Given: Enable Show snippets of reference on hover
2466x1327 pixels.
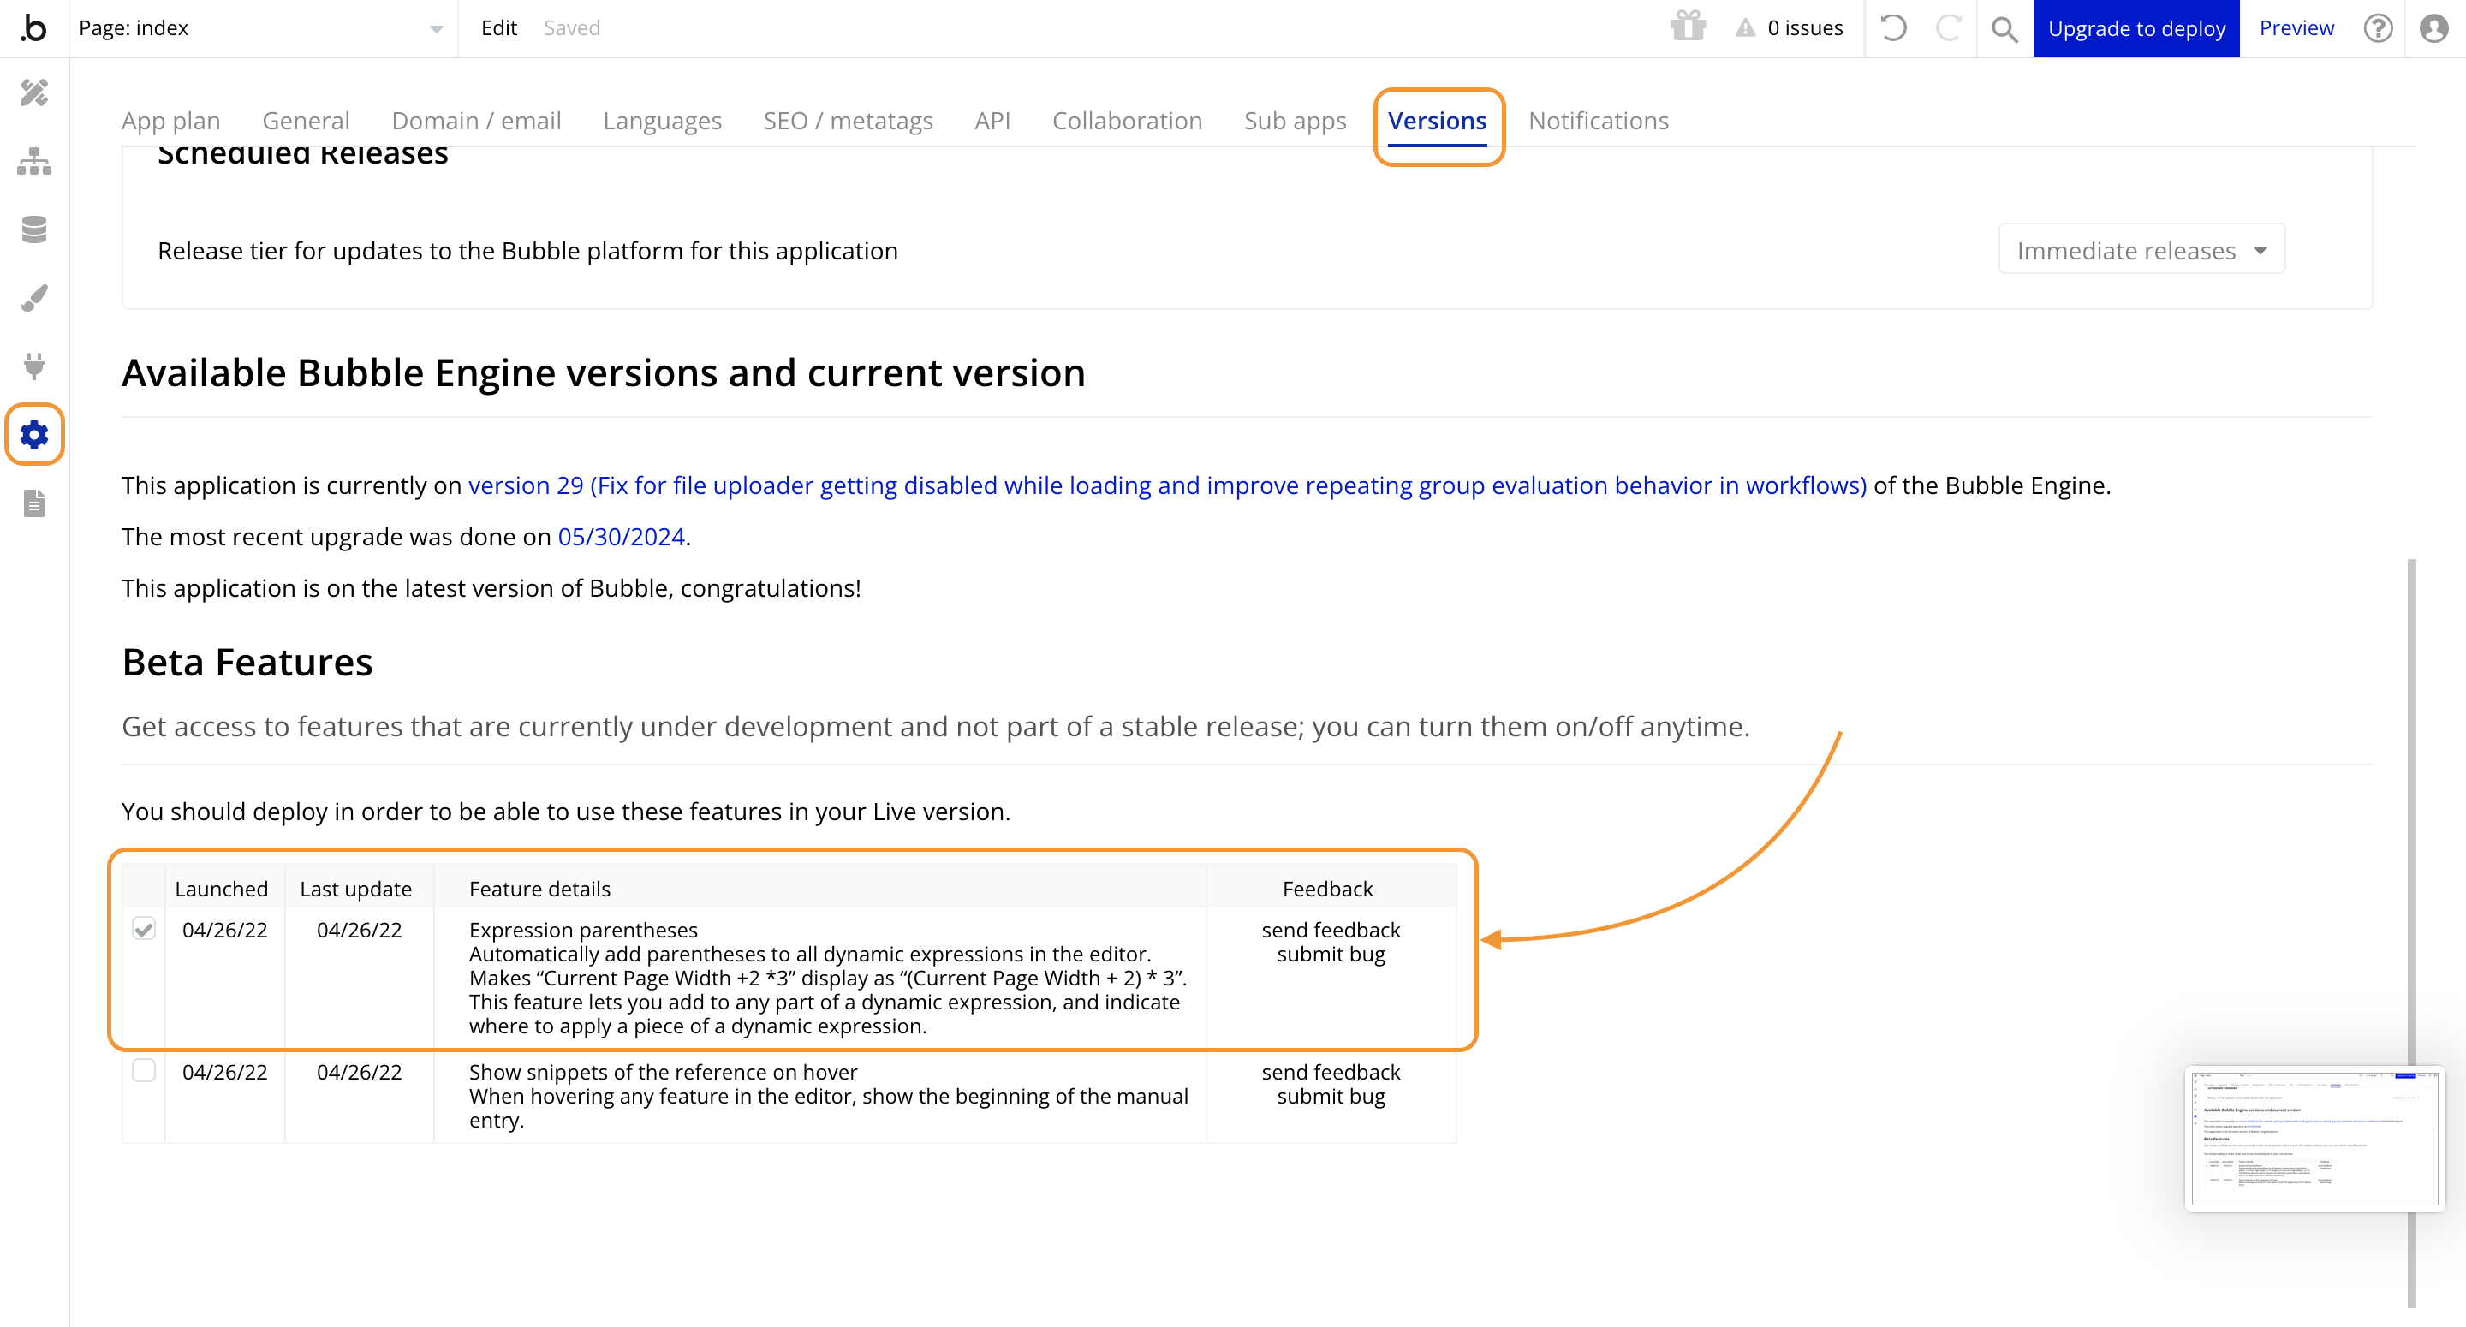Looking at the screenshot, I should 144,1070.
